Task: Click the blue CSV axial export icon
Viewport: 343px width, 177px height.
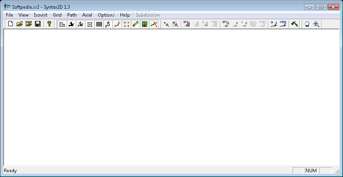Action: [x=283, y=24]
